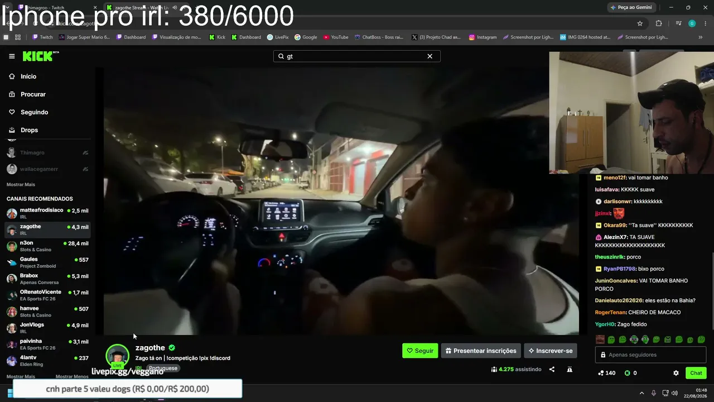Open Brabox Apenas Conversa channel
The image size is (714, 402).
(x=47, y=279)
